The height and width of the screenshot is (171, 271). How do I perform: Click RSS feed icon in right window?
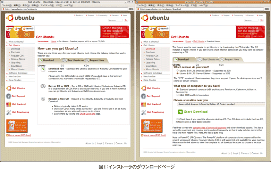point(142,135)
